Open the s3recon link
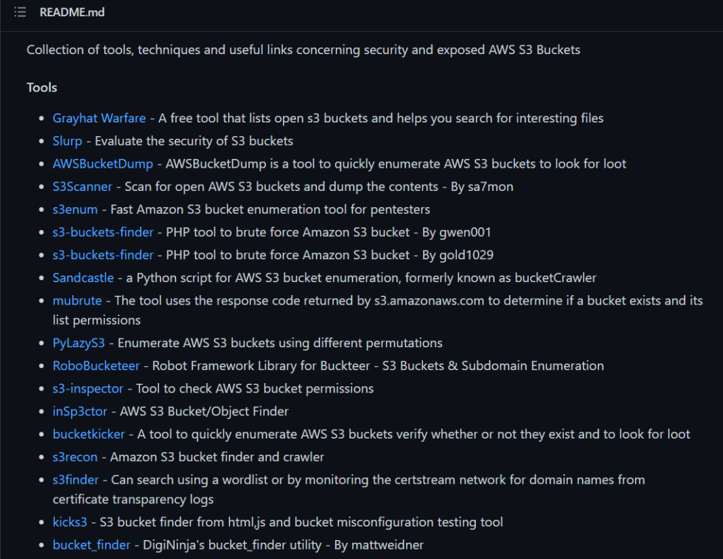The height and width of the screenshot is (559, 723). click(75, 457)
